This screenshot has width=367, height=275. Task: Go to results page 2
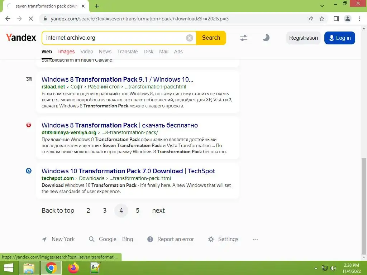pyautogui.click(x=88, y=211)
